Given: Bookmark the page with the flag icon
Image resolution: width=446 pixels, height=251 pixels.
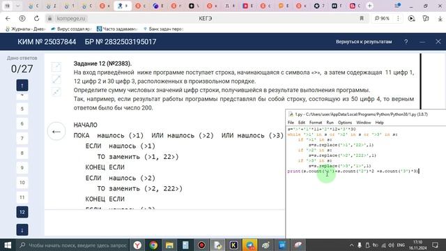Looking at the screenshot, I should [x=362, y=19].
